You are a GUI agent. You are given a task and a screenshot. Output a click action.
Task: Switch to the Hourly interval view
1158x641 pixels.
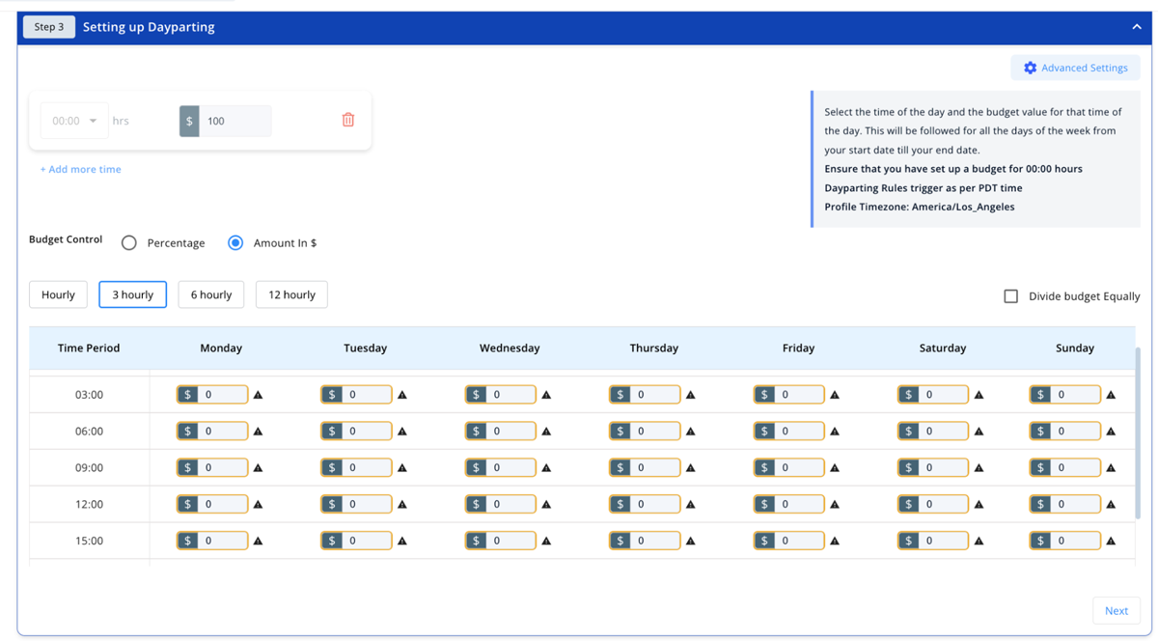point(58,294)
